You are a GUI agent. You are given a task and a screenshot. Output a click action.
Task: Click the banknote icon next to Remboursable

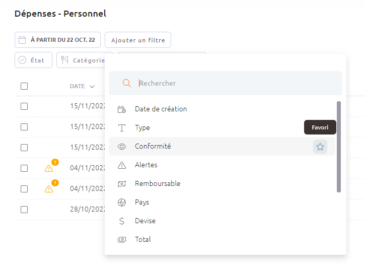coord(122,184)
